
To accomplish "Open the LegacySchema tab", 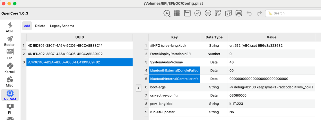I will (x=62, y=26).
